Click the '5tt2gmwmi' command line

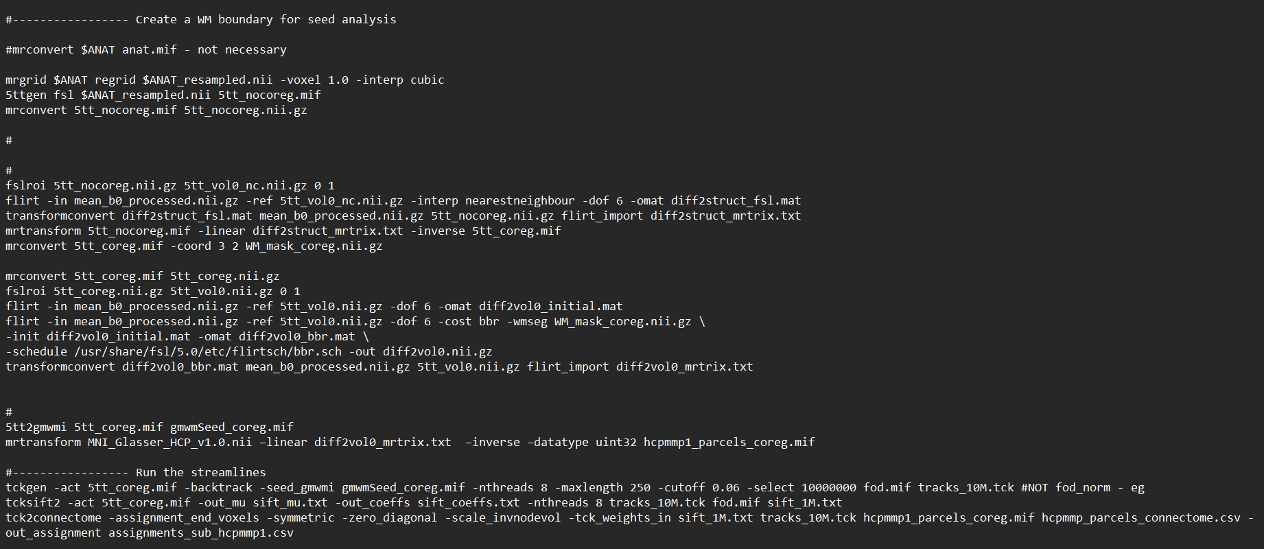(150, 427)
